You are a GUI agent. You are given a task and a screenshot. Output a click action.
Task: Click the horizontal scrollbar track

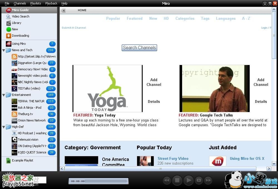tap(160, 169)
